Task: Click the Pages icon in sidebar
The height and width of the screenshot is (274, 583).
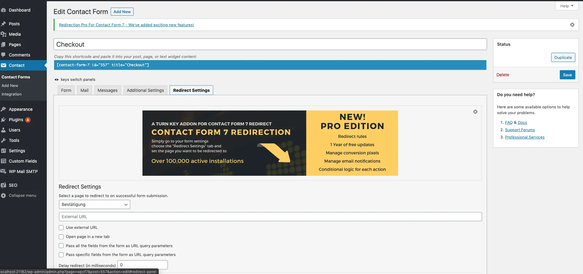Action: [x=3, y=45]
